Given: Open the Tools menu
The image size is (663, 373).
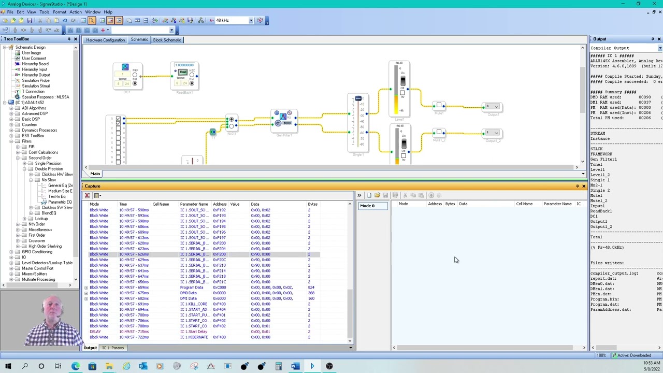Looking at the screenshot, I should click(44, 12).
